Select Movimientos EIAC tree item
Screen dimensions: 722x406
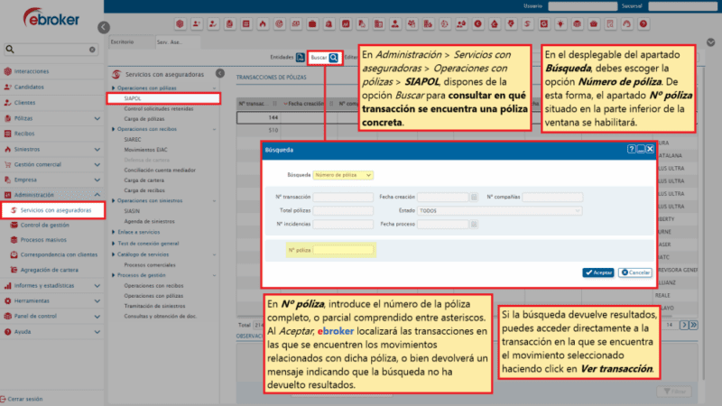tap(145, 150)
